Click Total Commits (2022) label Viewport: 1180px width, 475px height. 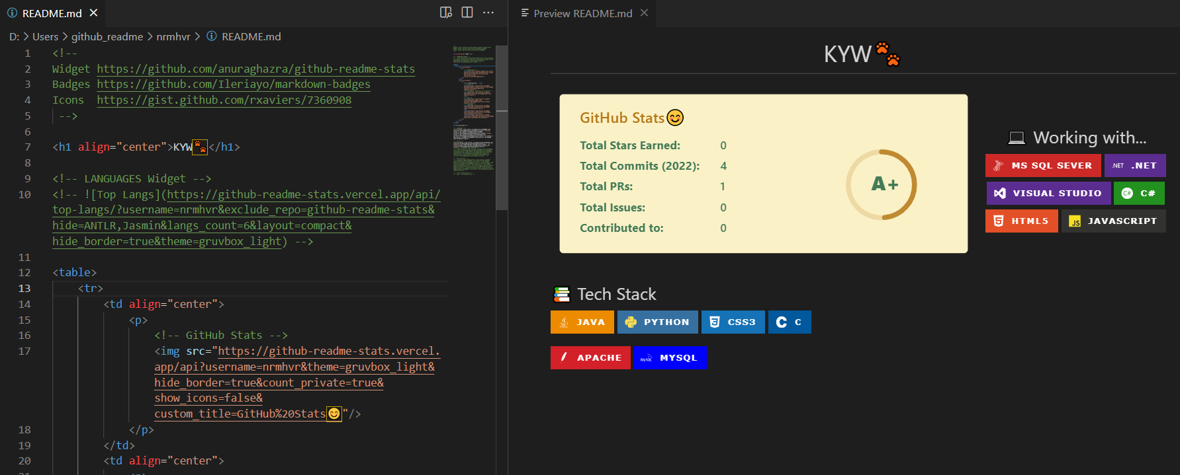[640, 166]
